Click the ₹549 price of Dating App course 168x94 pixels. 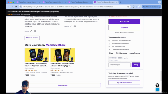53,75
